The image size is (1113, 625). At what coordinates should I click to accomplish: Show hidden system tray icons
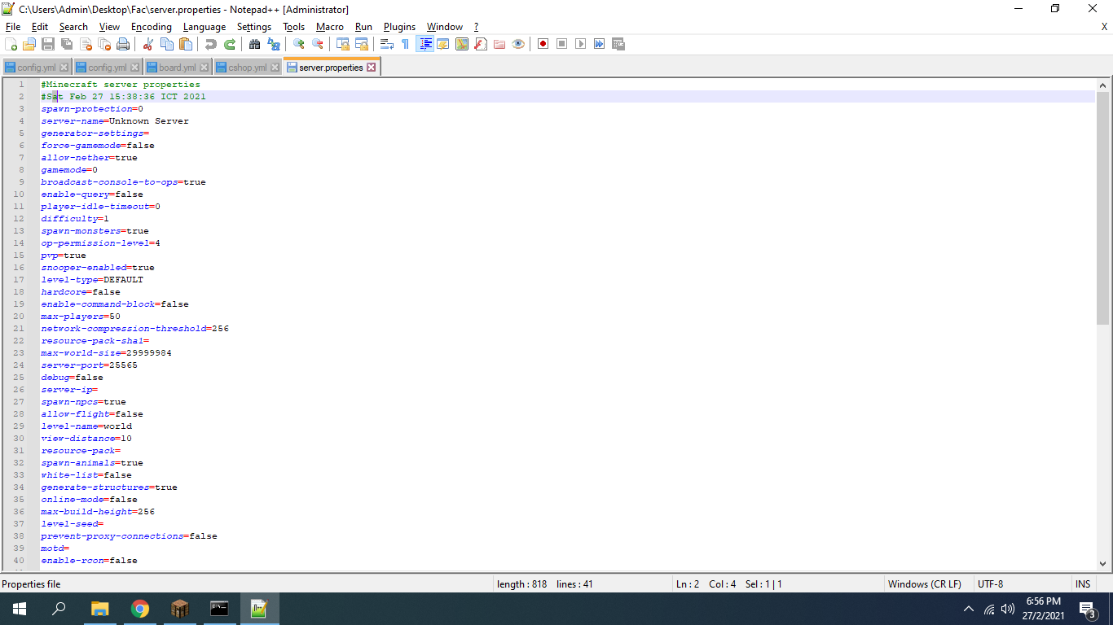(x=969, y=609)
